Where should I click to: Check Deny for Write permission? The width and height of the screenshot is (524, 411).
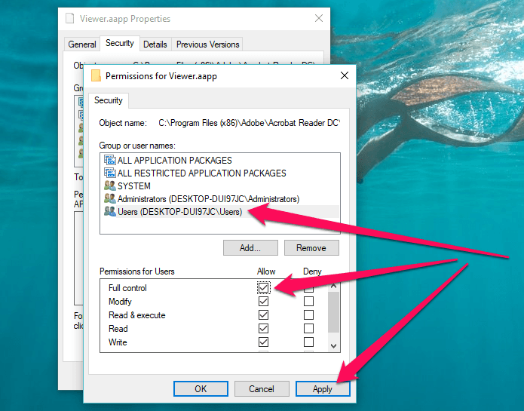coord(308,342)
